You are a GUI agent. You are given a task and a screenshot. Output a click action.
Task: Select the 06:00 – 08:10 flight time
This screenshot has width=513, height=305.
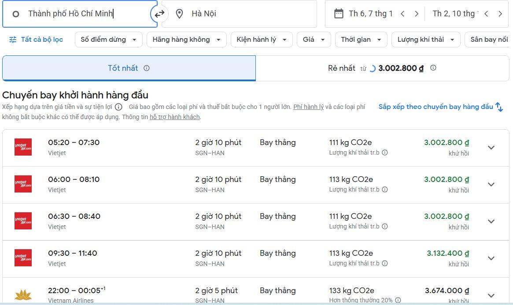[x=74, y=179]
